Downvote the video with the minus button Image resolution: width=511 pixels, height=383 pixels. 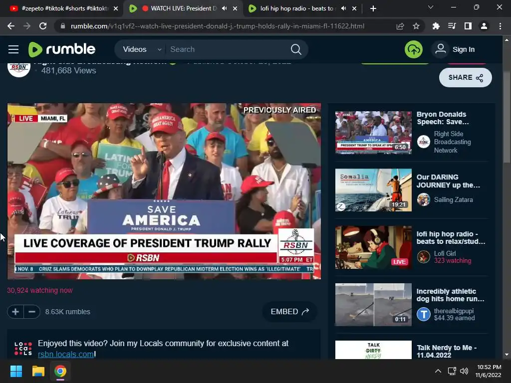32,312
